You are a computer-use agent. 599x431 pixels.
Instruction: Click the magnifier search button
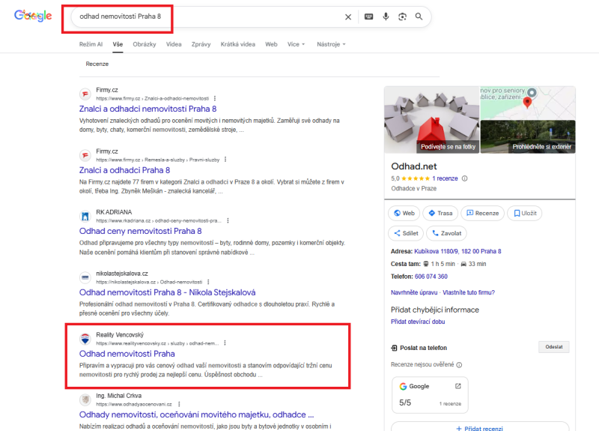coord(419,16)
